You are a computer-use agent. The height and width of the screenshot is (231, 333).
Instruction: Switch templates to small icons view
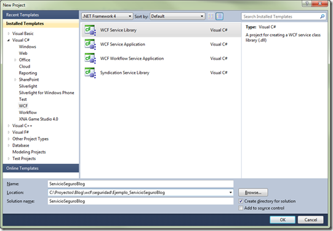tap(211, 16)
